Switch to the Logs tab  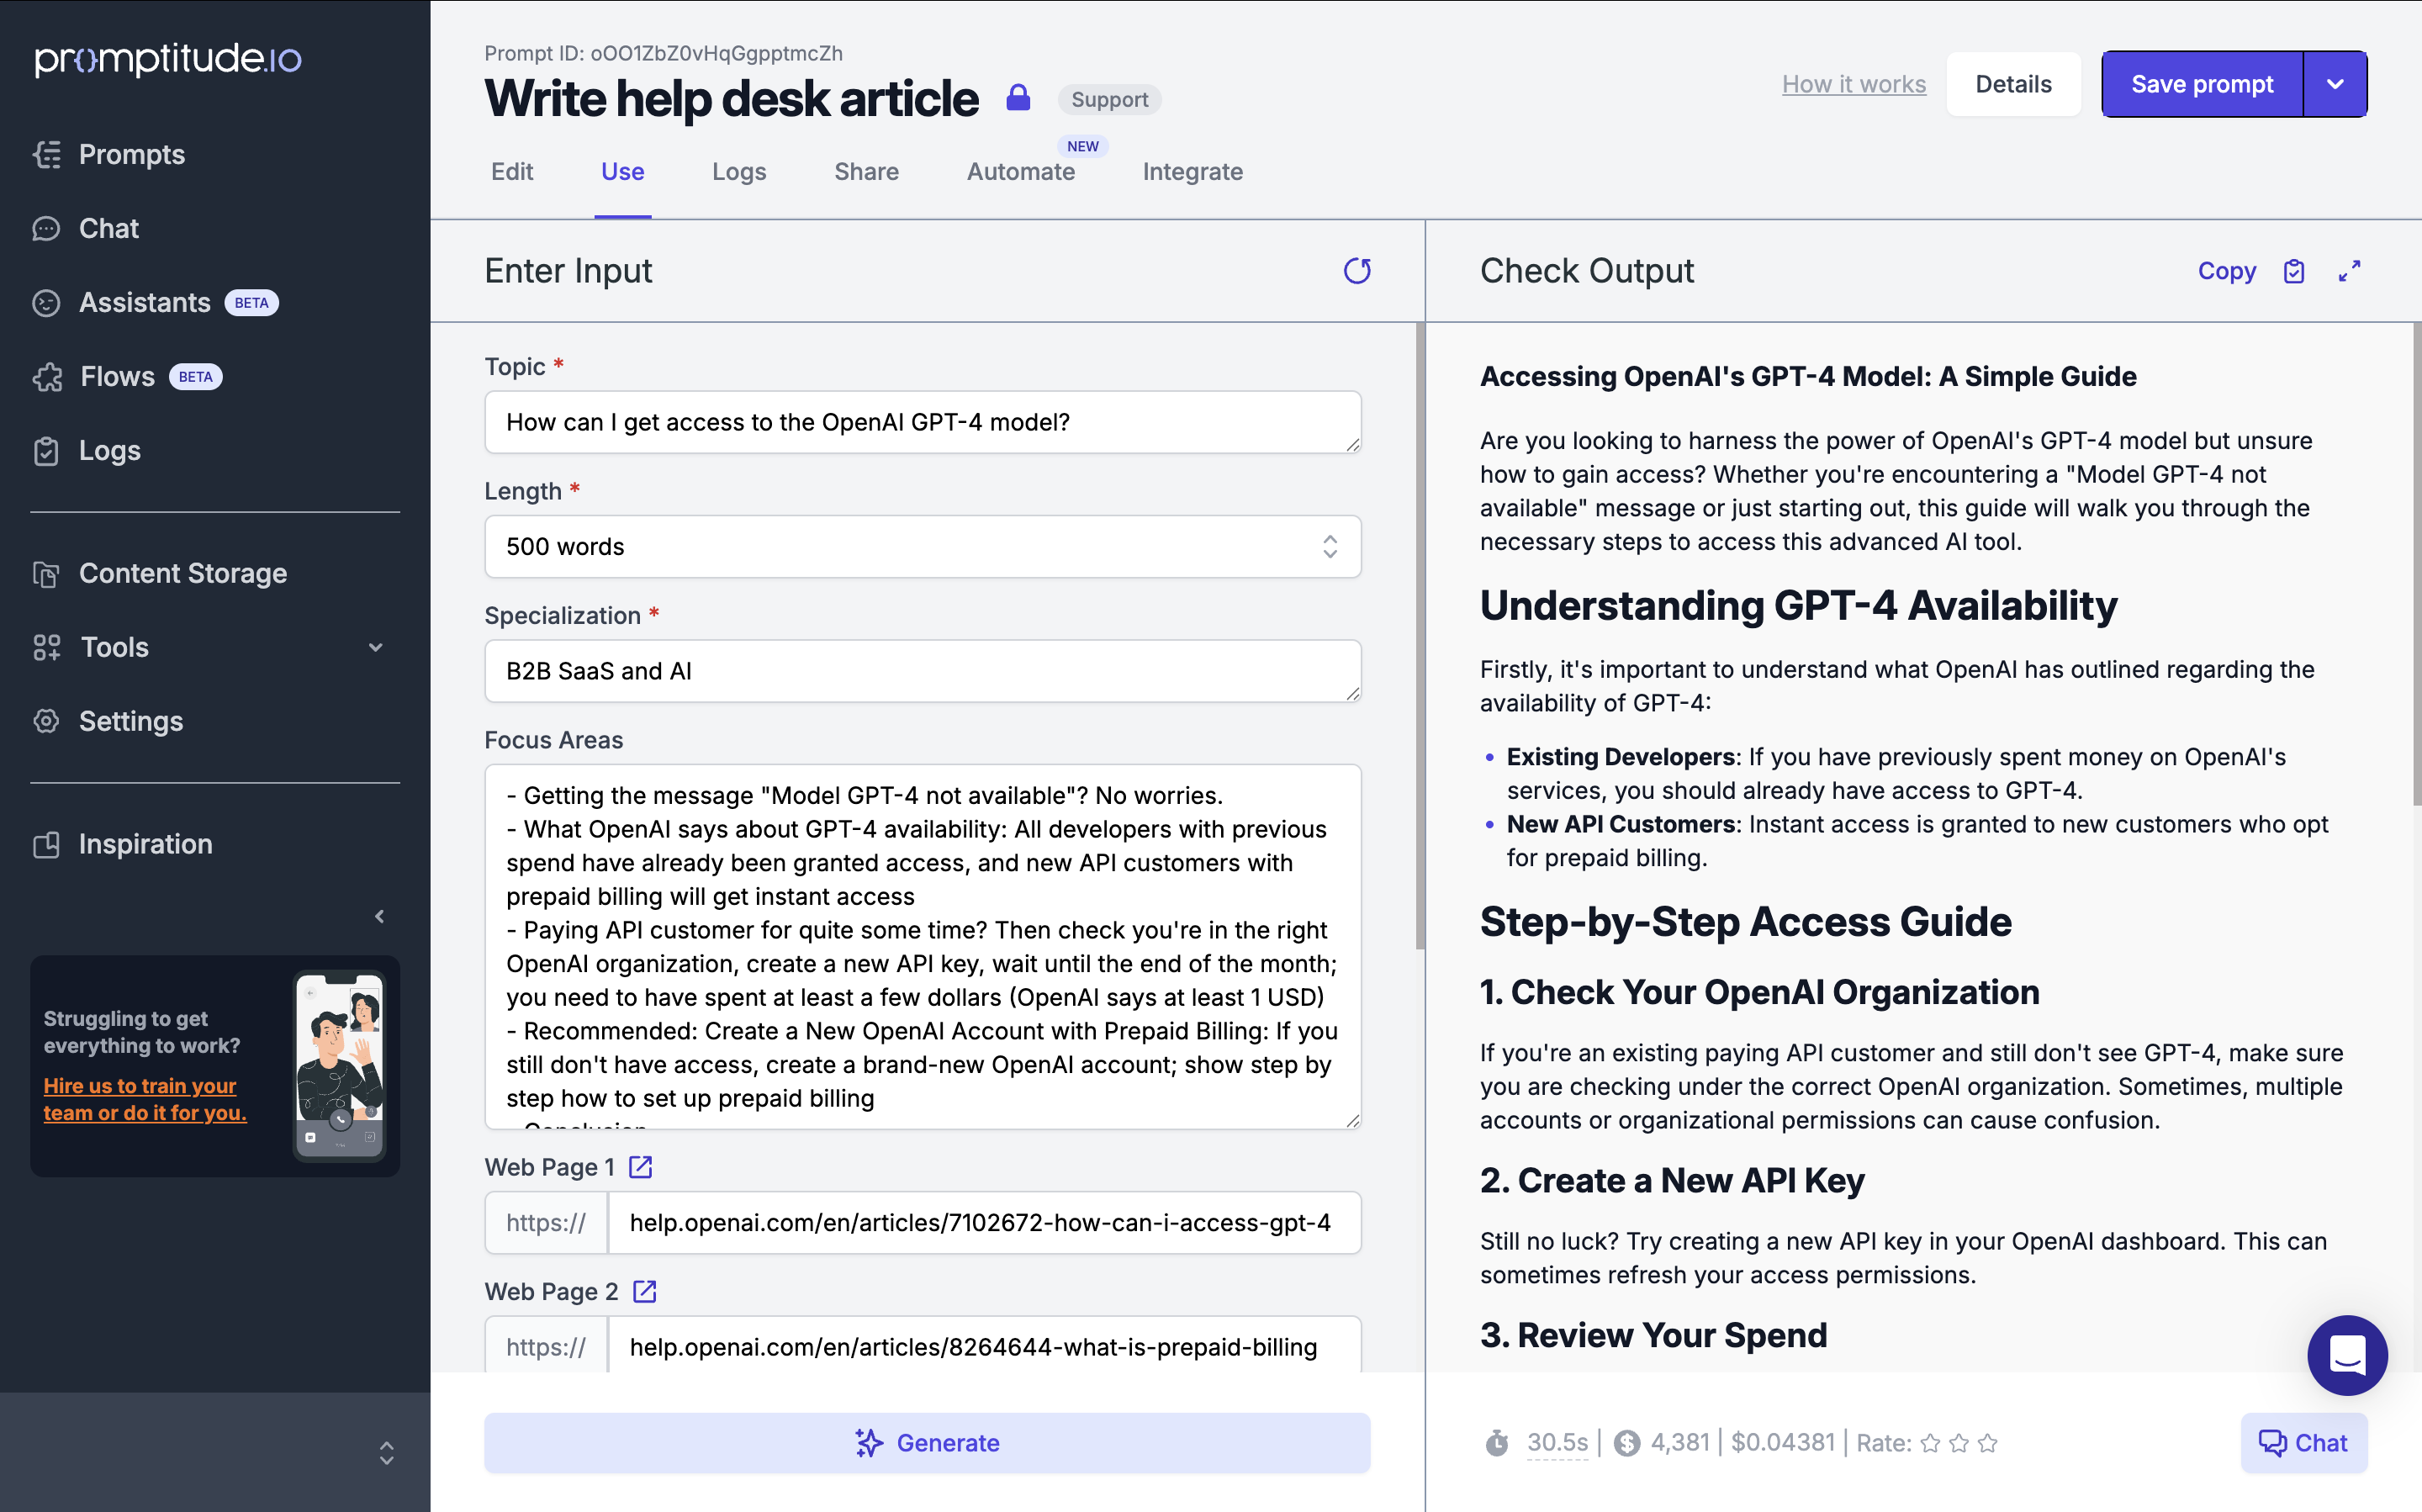pyautogui.click(x=739, y=171)
